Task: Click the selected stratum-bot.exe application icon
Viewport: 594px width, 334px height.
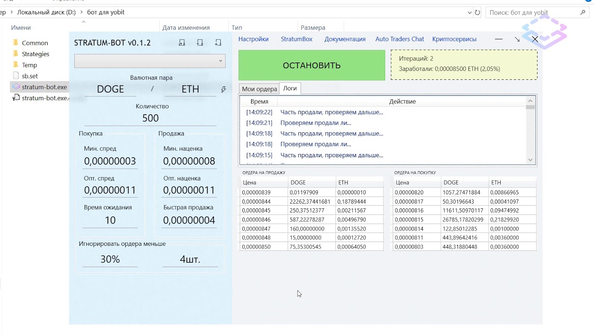Action: (x=16, y=87)
